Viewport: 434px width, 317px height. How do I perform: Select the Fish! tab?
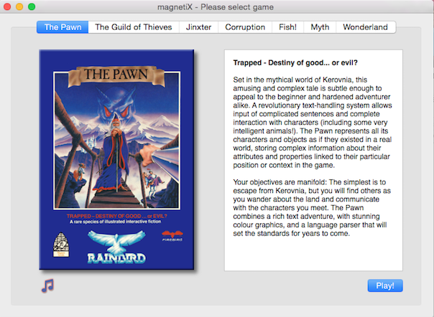(x=287, y=27)
